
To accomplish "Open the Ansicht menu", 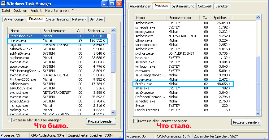I will (x=36, y=11).
